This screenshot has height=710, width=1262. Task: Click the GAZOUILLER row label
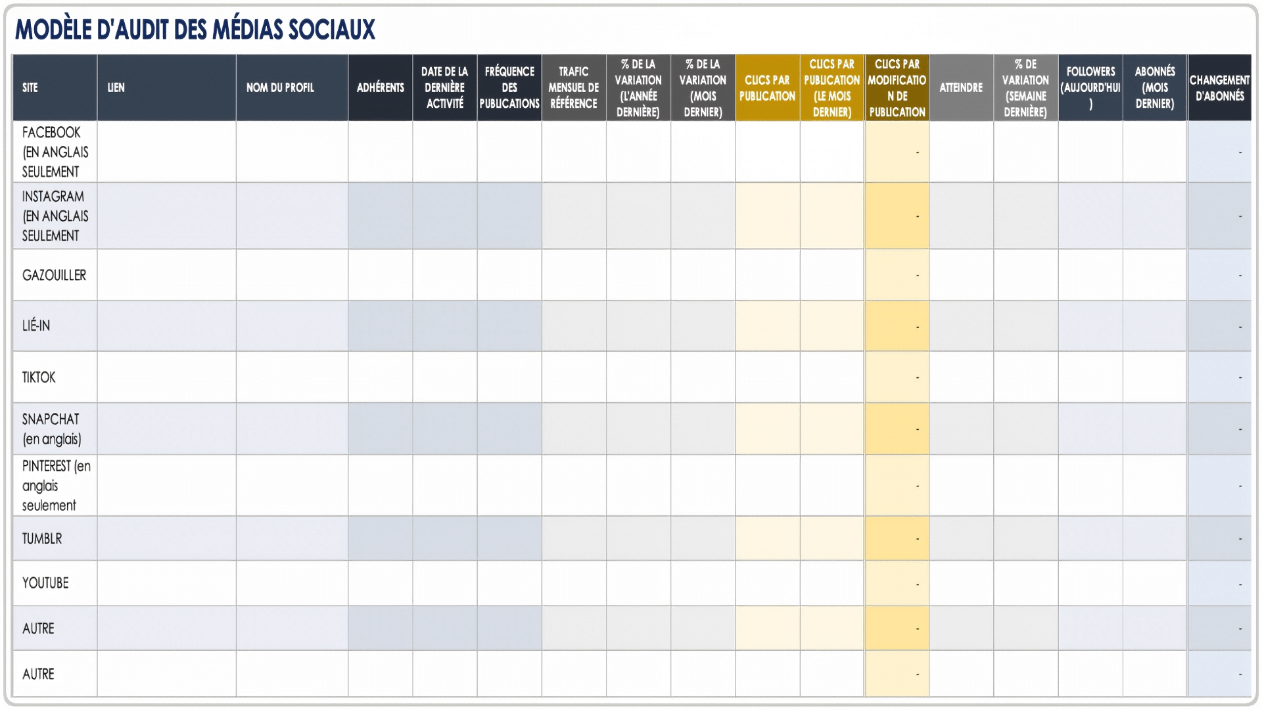55,275
